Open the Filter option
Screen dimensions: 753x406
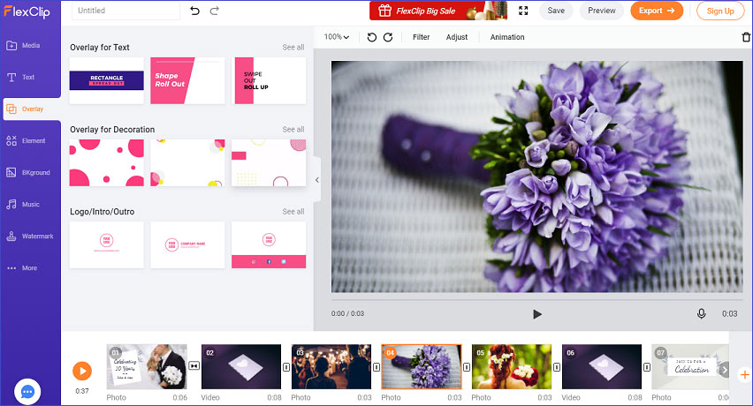[422, 37]
